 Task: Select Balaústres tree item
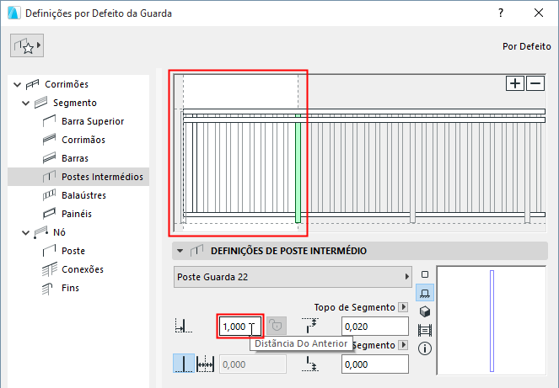83,195
